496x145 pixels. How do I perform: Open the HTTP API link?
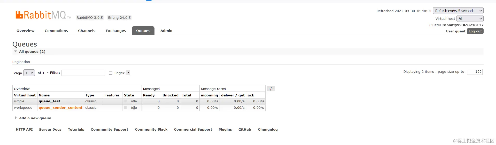[x=24, y=129]
